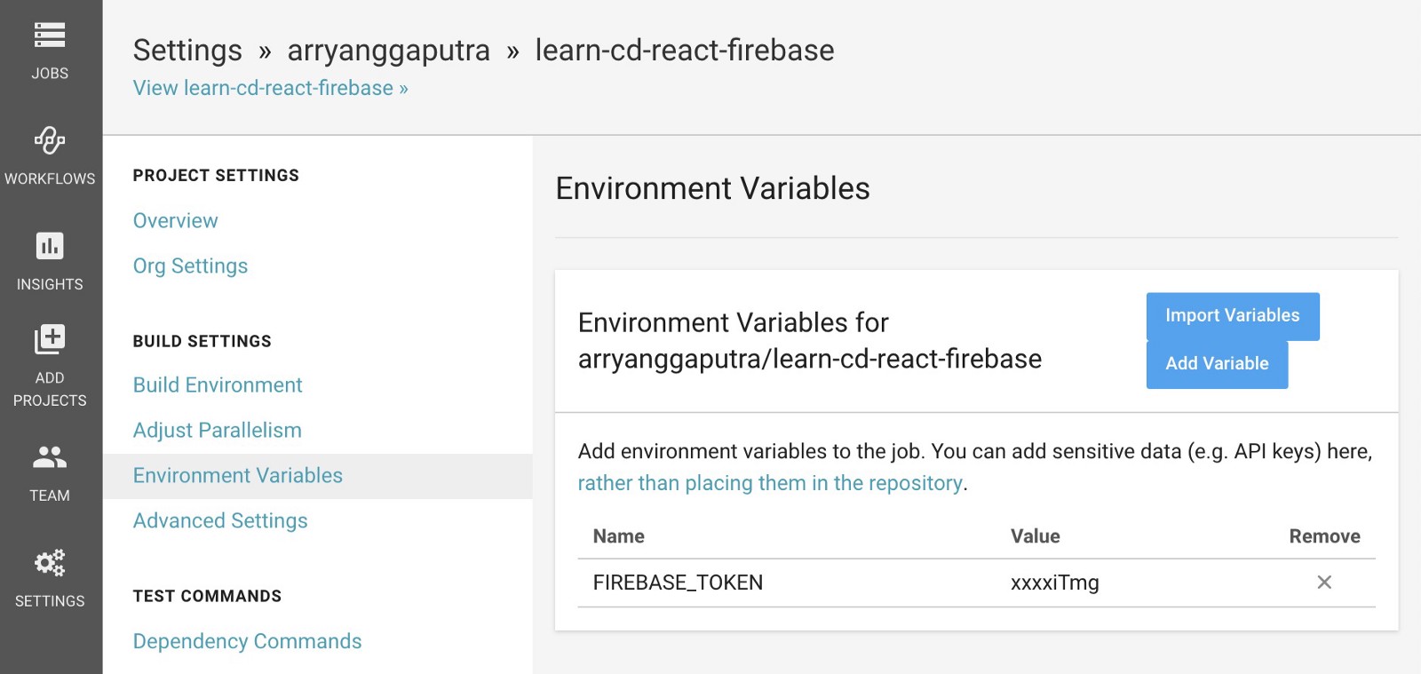Viewport: 1421px width, 674px height.
Task: Go to project Overview settings
Action: pos(176,220)
